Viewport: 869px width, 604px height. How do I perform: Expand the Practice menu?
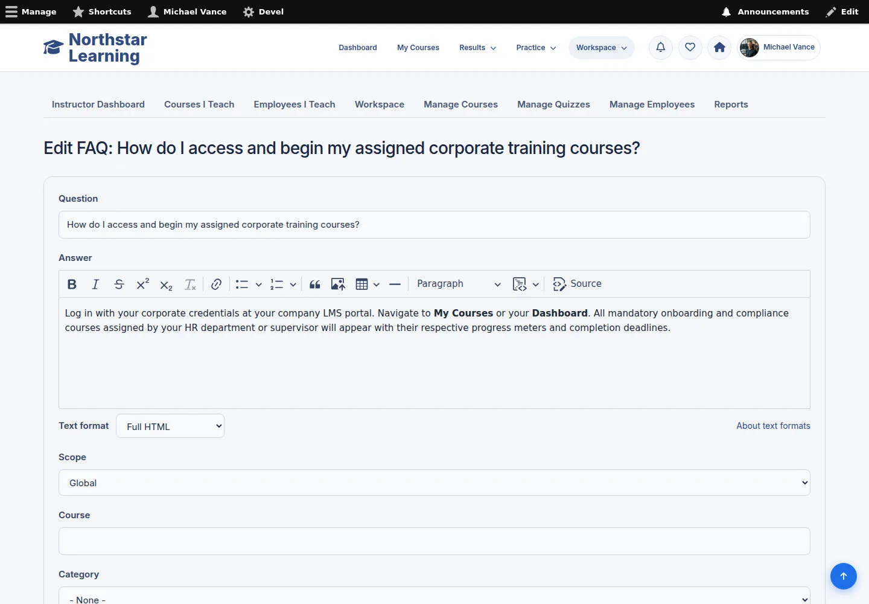[x=536, y=48]
